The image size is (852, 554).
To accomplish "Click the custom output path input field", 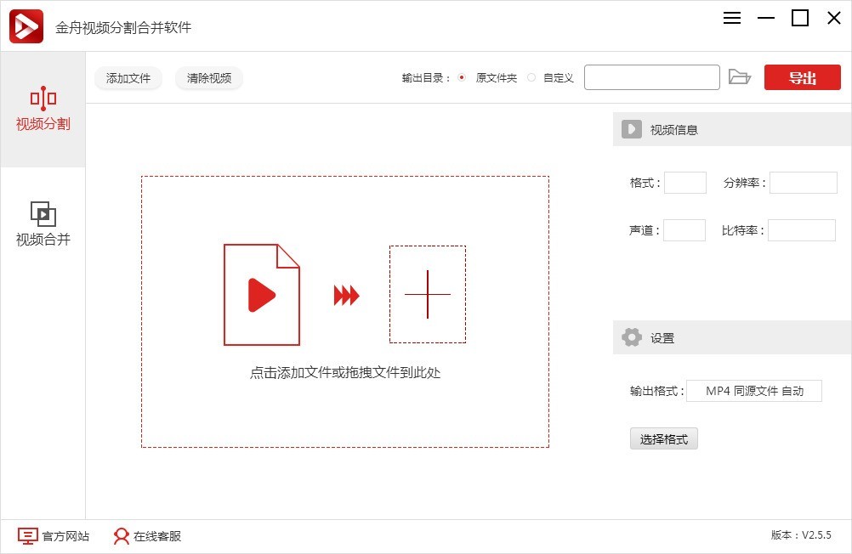I will pos(651,77).
